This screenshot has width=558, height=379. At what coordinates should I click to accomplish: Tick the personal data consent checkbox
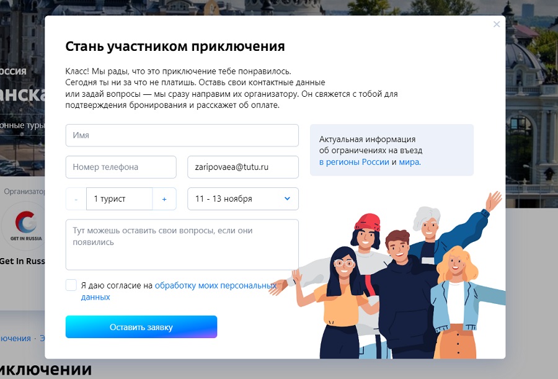(71, 285)
